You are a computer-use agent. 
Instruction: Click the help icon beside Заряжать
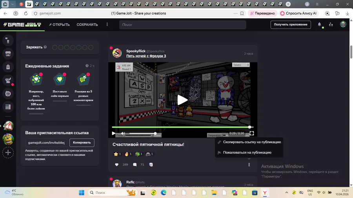(45, 47)
